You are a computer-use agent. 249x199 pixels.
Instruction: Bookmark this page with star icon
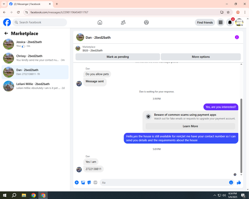pyautogui.click(x=228, y=12)
